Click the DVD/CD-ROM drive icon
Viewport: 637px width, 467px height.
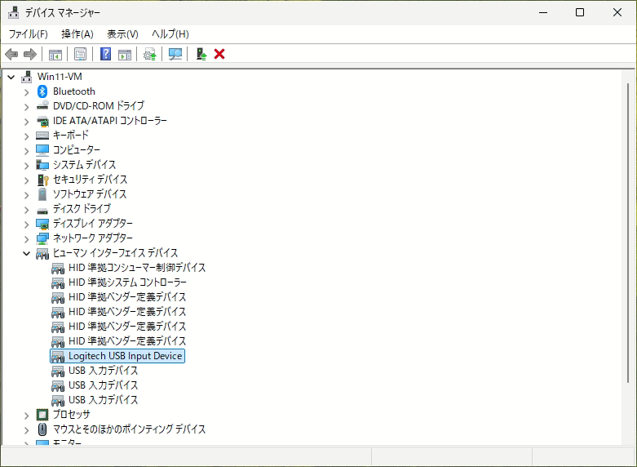tap(42, 106)
